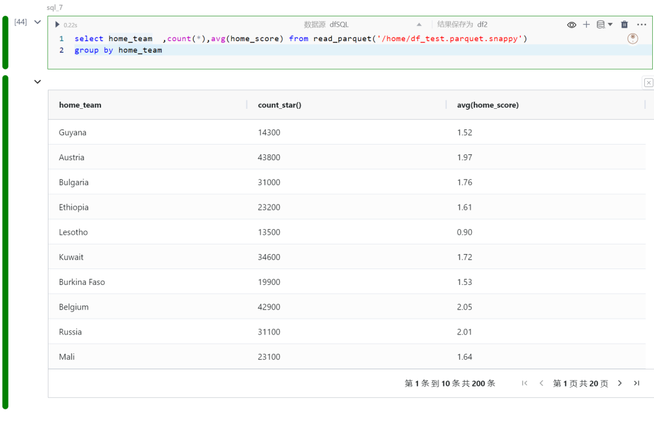Open the more options ellipsis menu
The height and width of the screenshot is (427, 654).
pyautogui.click(x=642, y=25)
